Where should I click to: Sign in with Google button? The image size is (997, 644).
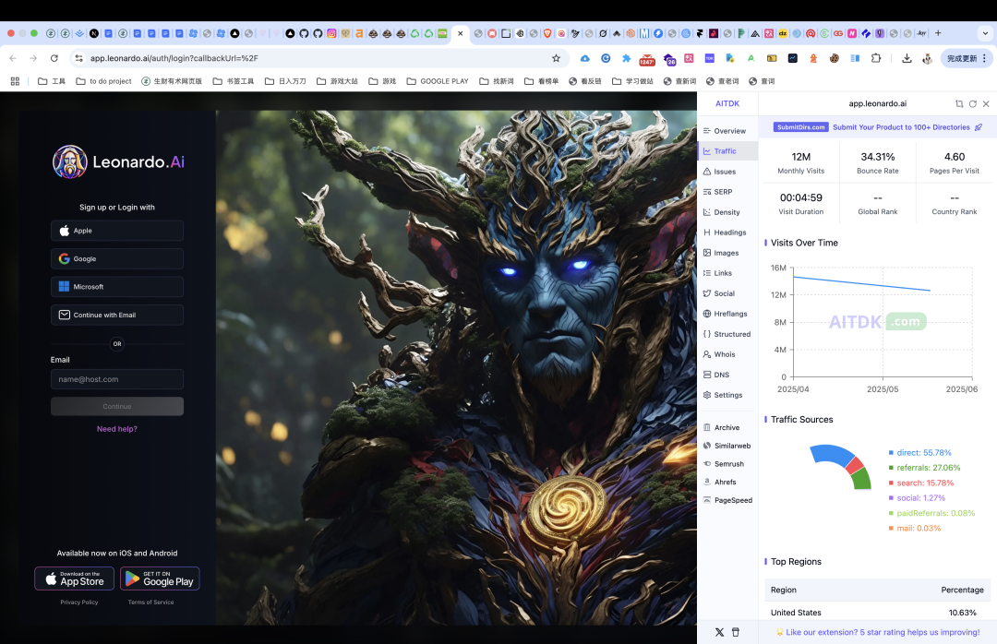pos(117,258)
